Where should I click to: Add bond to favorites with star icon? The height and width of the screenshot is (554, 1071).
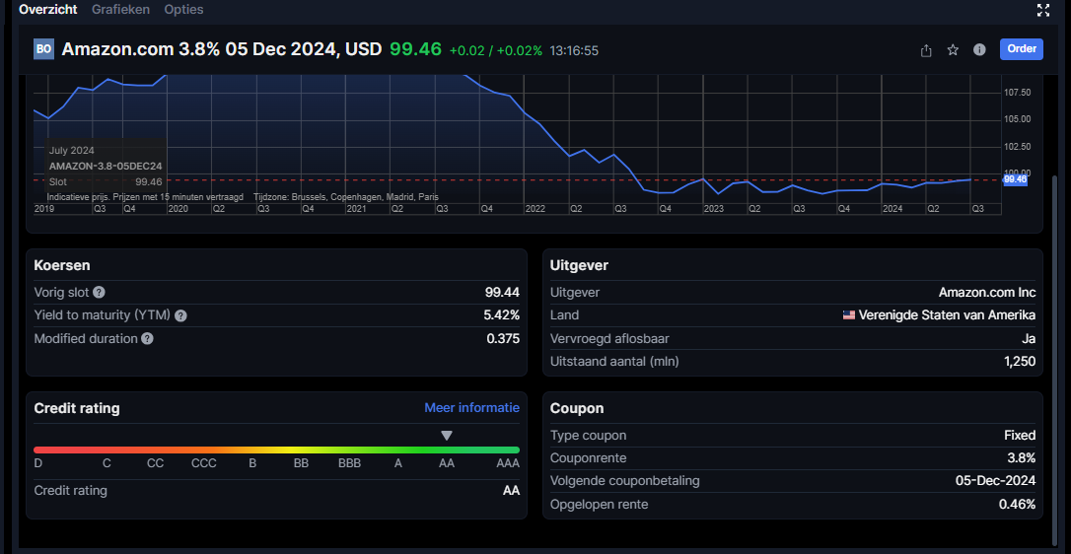(x=953, y=50)
